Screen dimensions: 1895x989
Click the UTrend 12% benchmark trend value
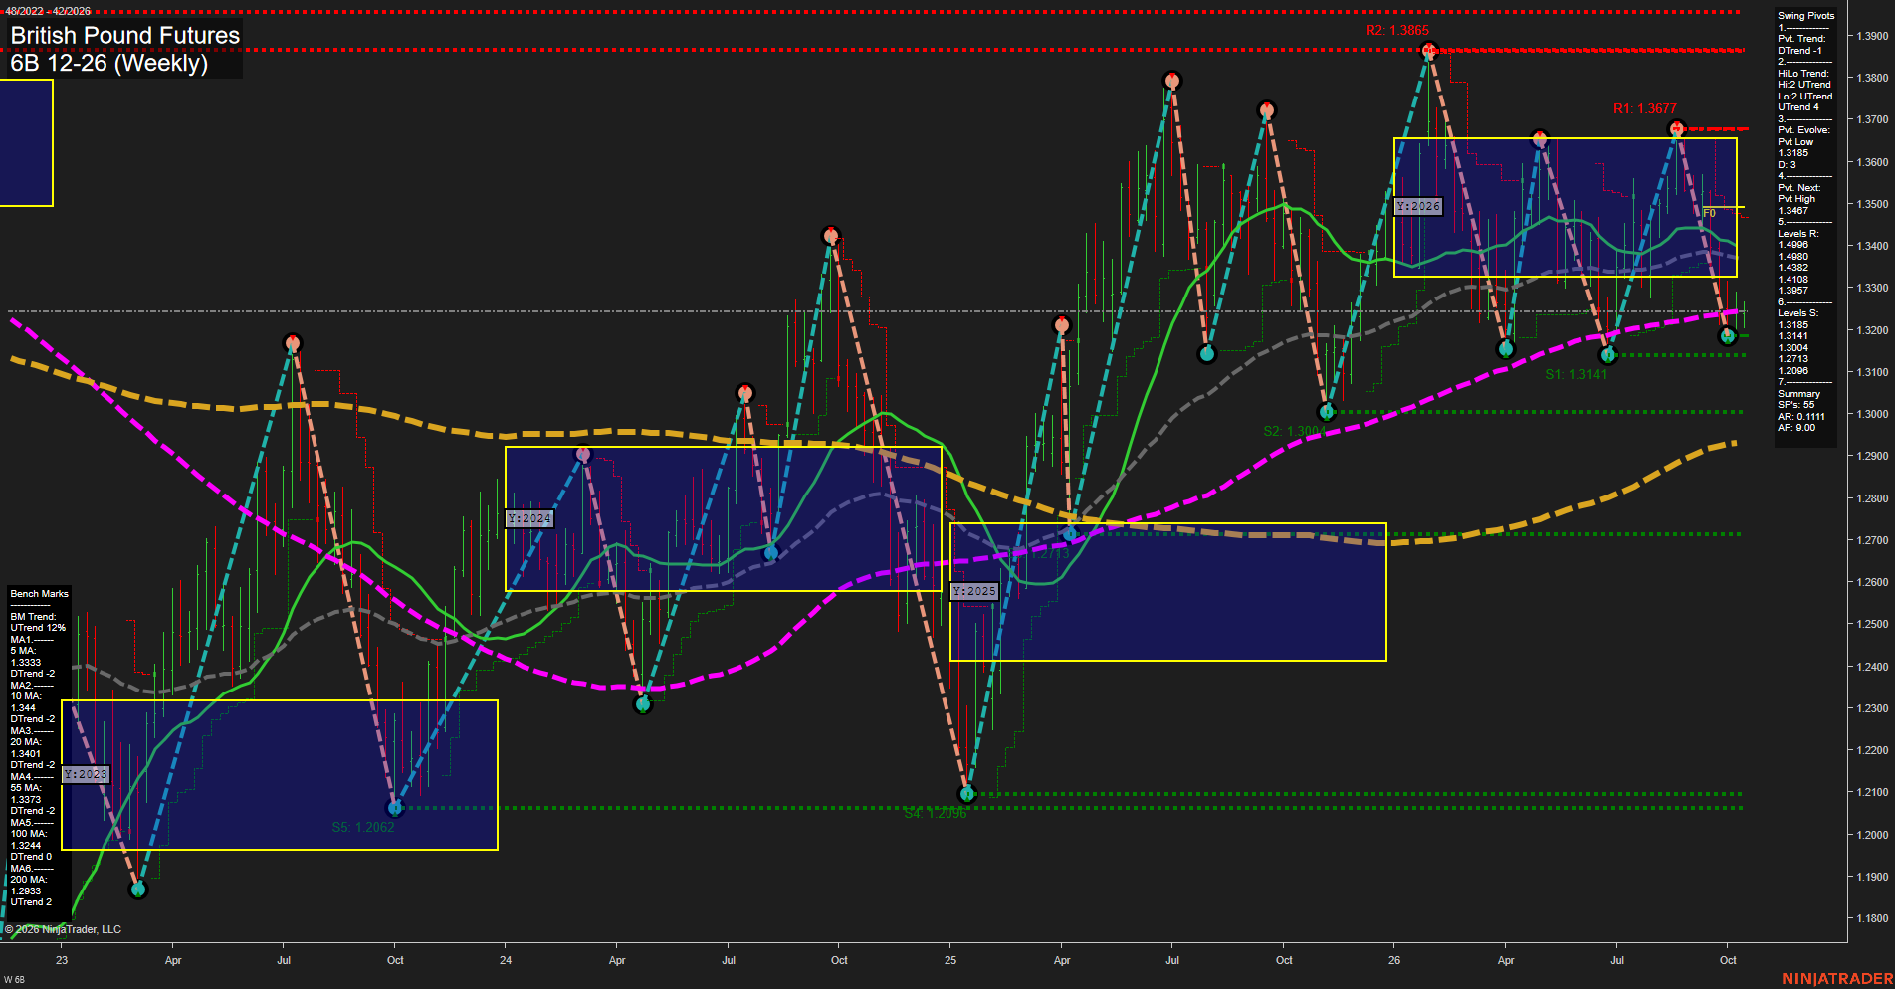coord(38,628)
